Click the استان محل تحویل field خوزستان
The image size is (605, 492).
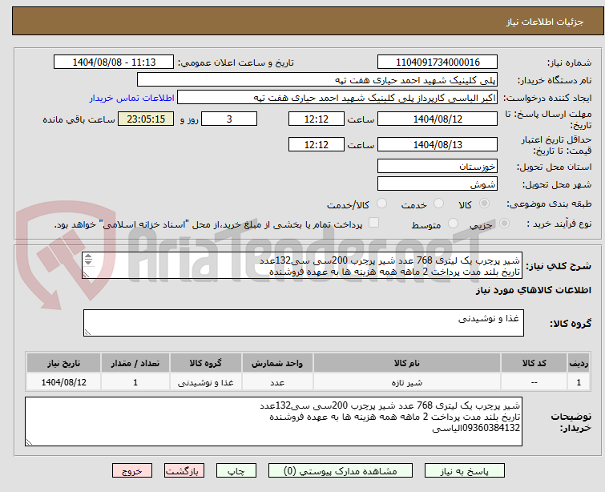[x=438, y=167]
